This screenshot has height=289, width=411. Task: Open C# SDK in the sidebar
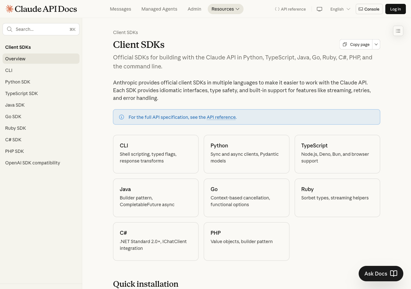41,140
